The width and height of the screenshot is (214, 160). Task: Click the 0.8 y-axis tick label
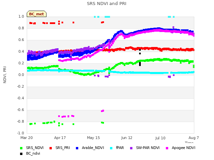click(x=21, y=28)
